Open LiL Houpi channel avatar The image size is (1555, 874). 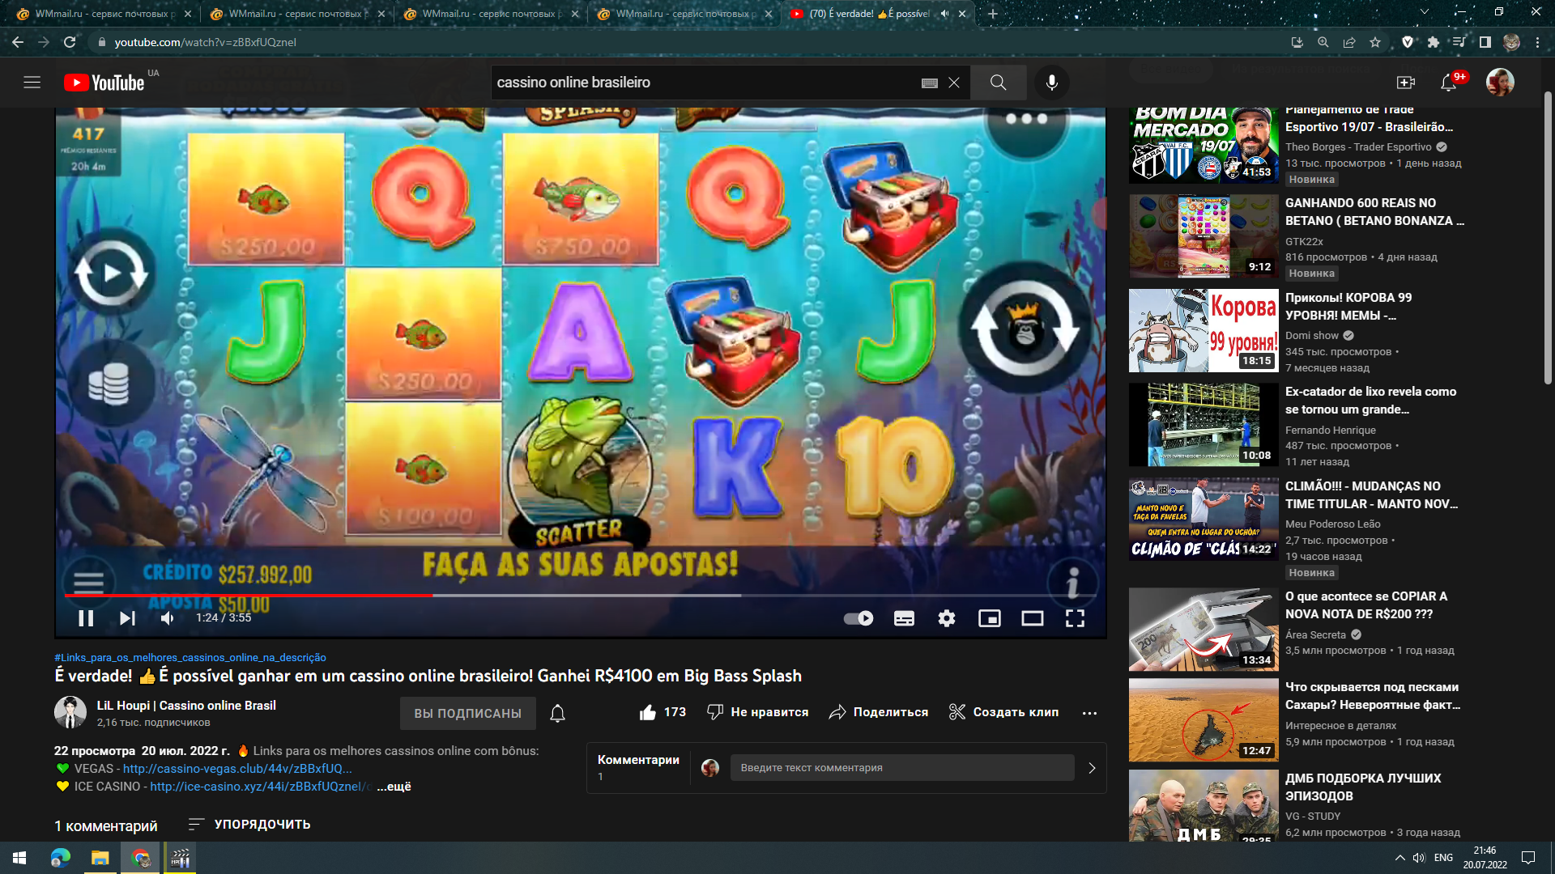point(70,712)
